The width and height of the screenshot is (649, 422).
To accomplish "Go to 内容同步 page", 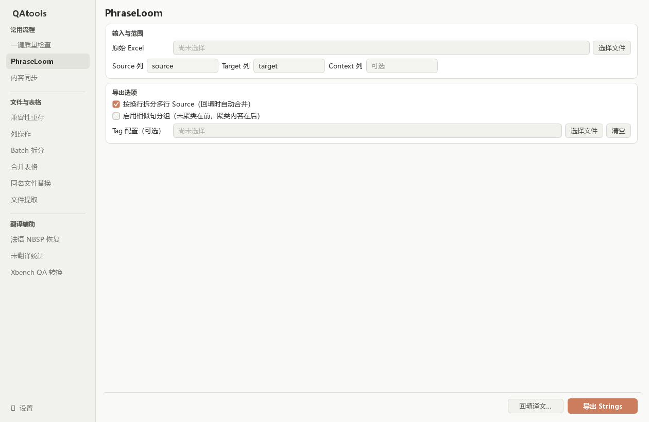I will pos(48,78).
